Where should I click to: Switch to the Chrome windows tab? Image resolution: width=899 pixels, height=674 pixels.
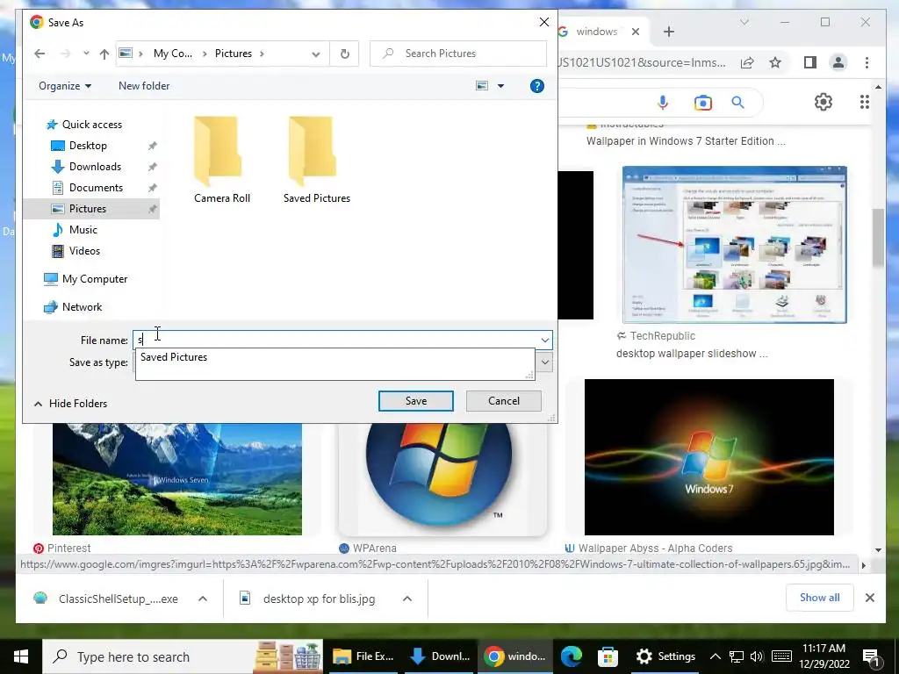[597, 32]
